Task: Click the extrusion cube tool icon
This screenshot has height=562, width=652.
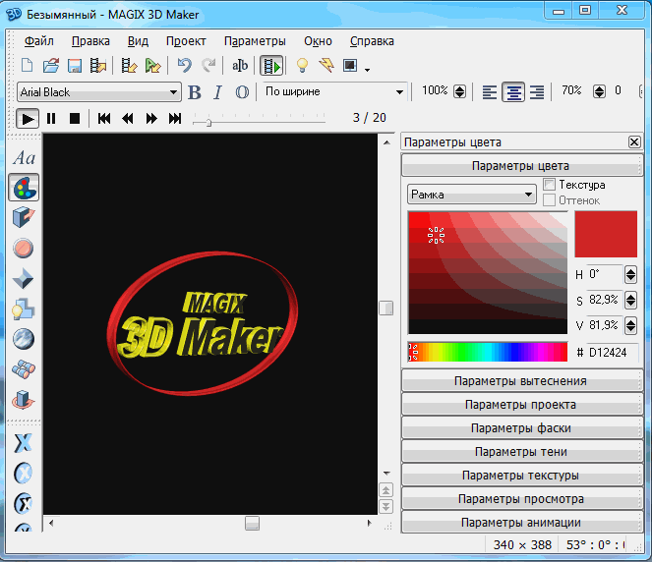Action: tap(25, 217)
